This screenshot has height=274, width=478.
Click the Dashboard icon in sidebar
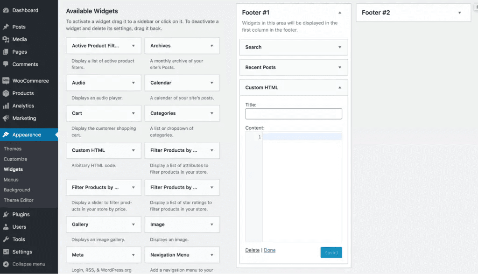[x=6, y=10]
